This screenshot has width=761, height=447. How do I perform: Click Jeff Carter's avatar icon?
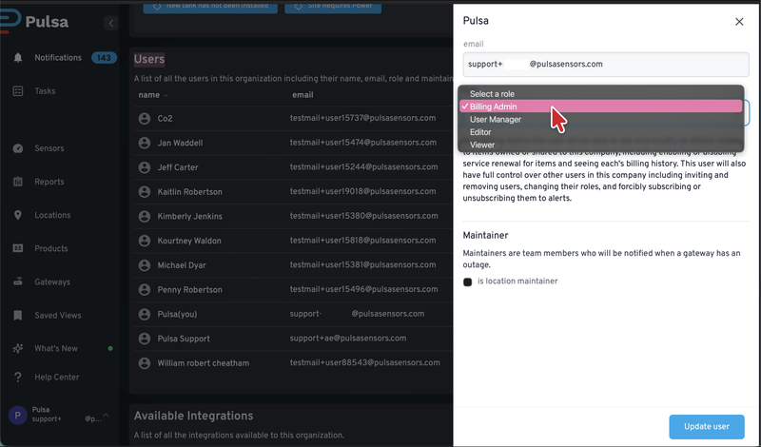pyautogui.click(x=145, y=167)
